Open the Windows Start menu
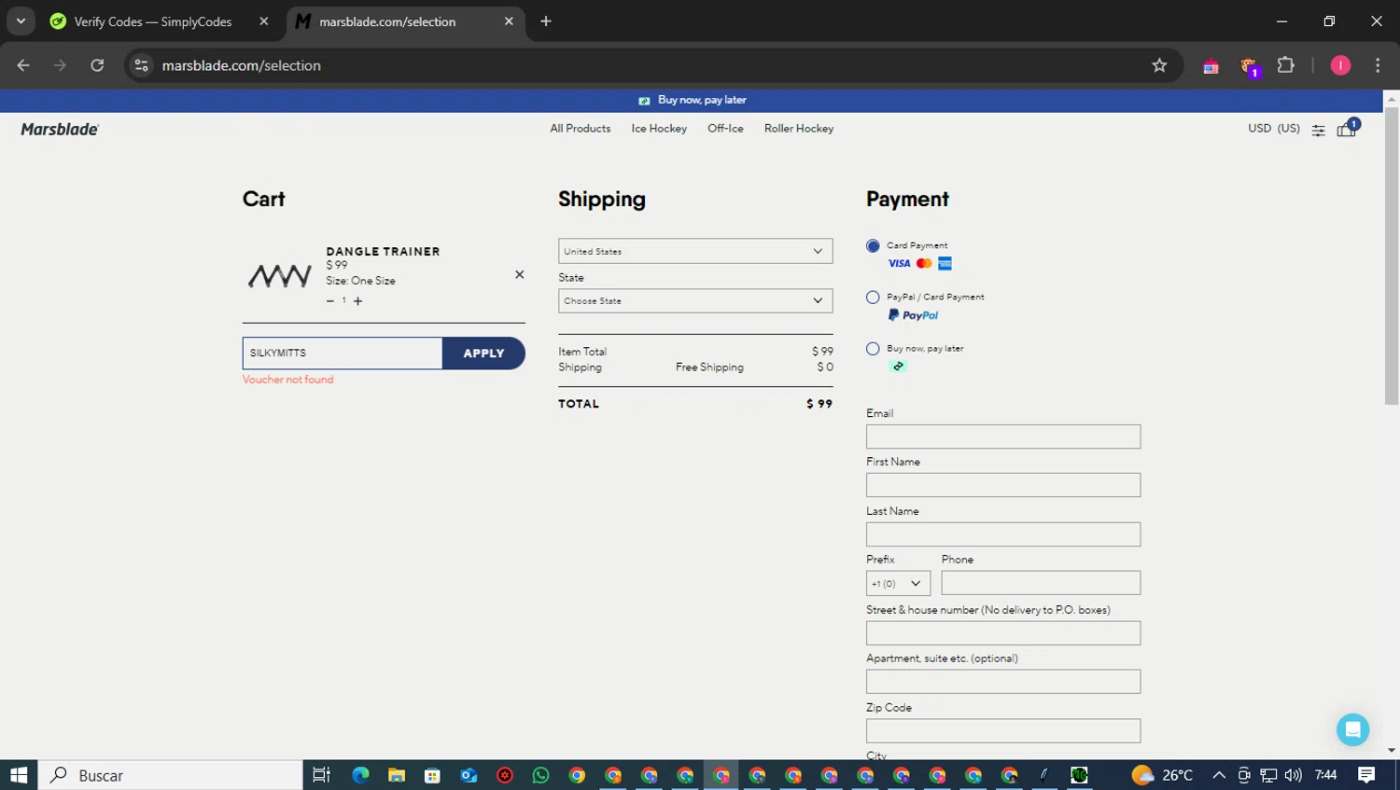Screen dimensions: 1400x790 click(19, 775)
